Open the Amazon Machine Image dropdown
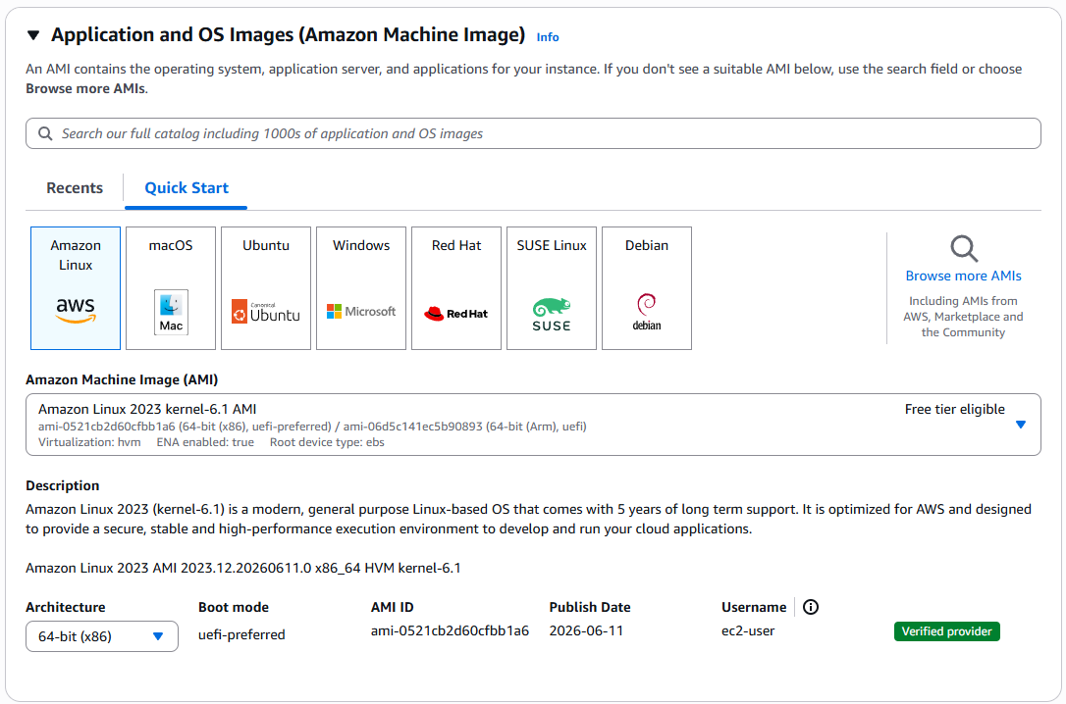1066x704 pixels. tap(533, 425)
